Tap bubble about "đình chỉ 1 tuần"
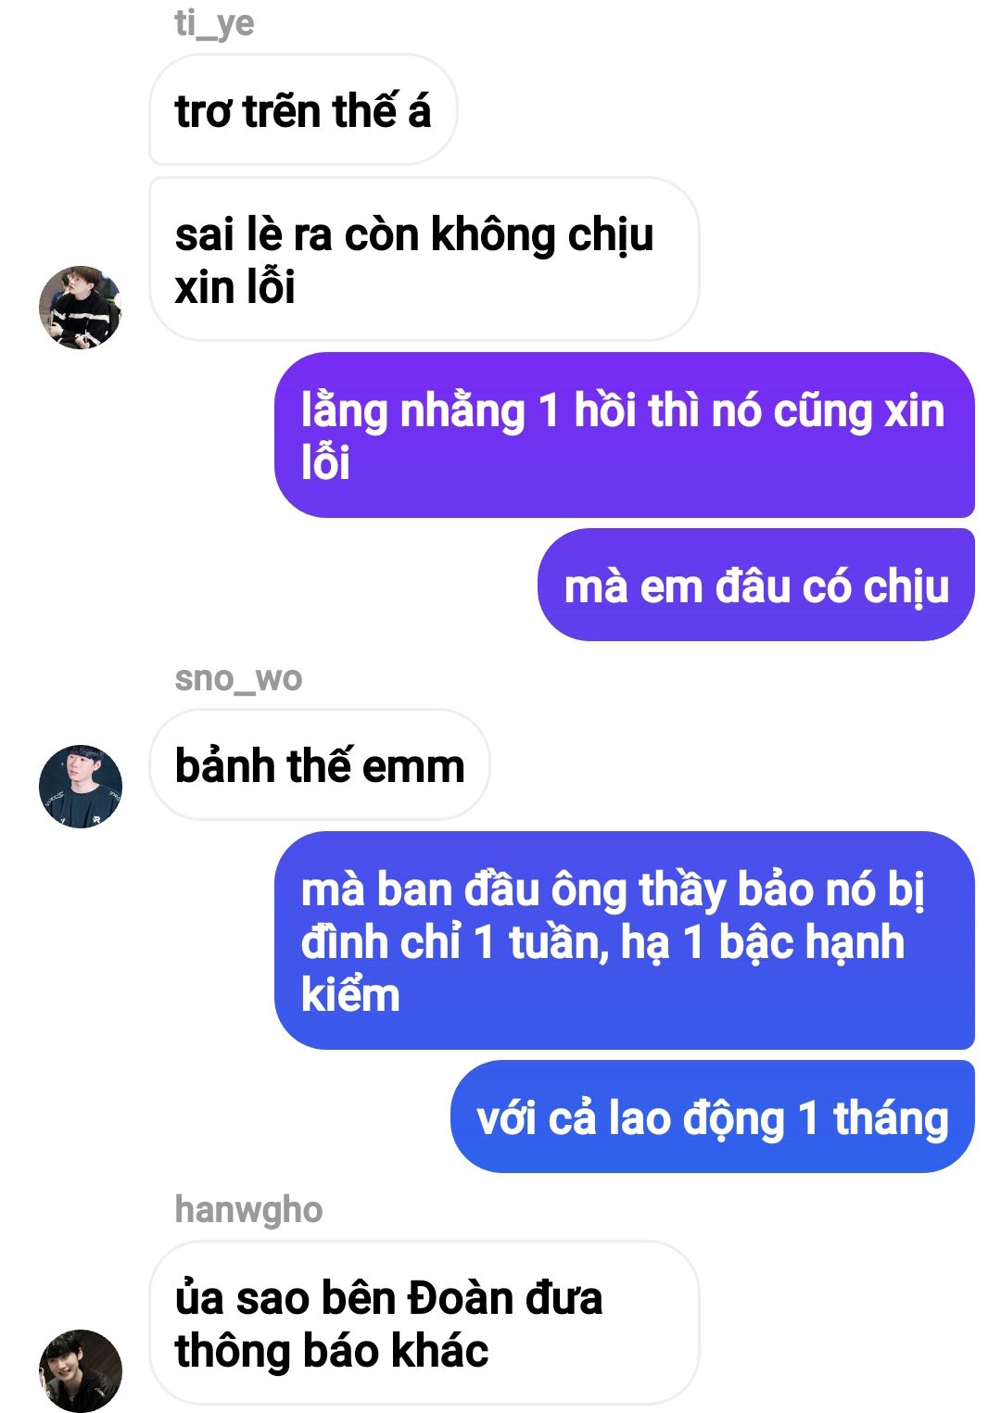Image resolution: width=1001 pixels, height=1413 pixels. point(625,941)
